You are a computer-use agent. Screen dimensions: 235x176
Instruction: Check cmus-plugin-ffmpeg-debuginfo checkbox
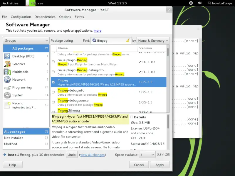click(53, 72)
